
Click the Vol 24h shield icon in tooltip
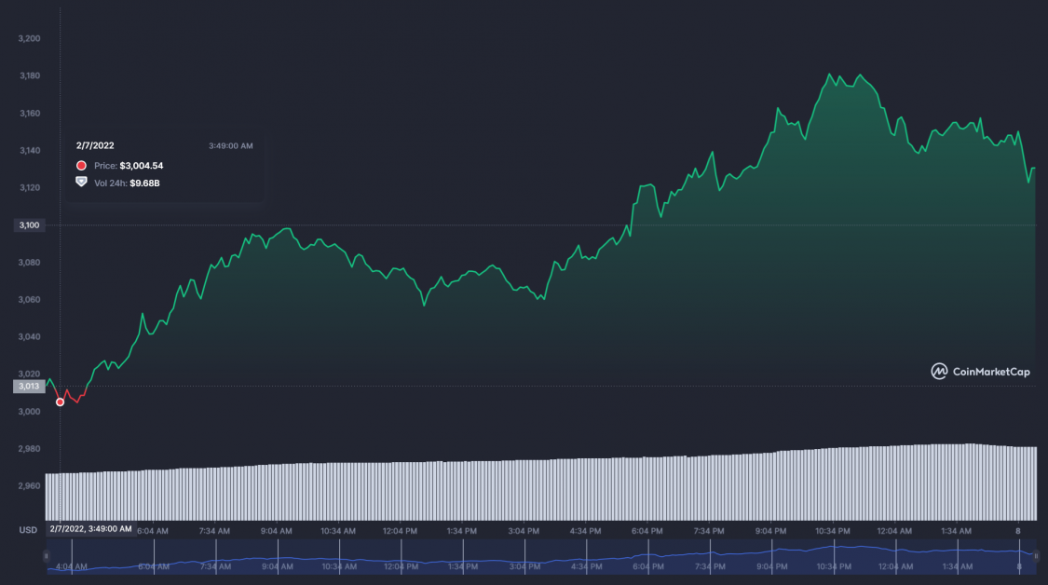point(81,182)
